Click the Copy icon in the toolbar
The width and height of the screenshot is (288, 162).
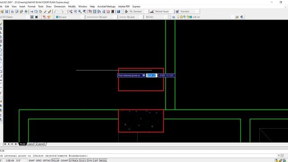(36, 11)
